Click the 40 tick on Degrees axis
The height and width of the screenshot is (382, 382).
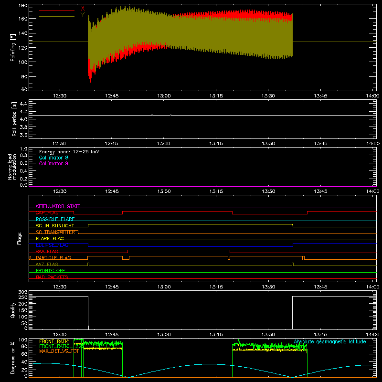(24, 362)
